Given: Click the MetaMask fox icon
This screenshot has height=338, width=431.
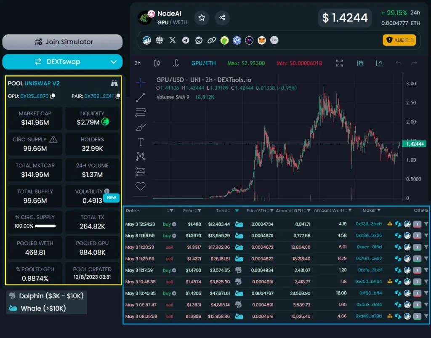Looking at the screenshot, I should click(262, 40).
